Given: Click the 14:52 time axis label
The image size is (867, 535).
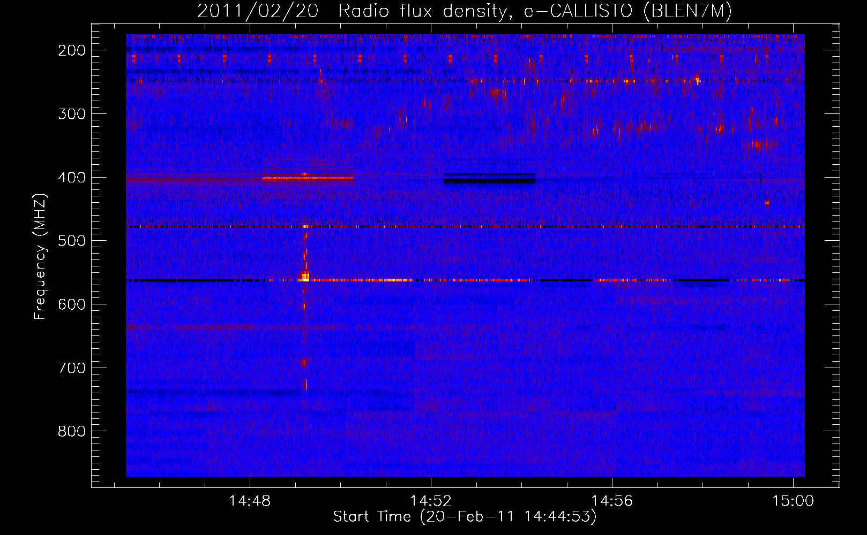Looking at the screenshot, I should tap(431, 501).
